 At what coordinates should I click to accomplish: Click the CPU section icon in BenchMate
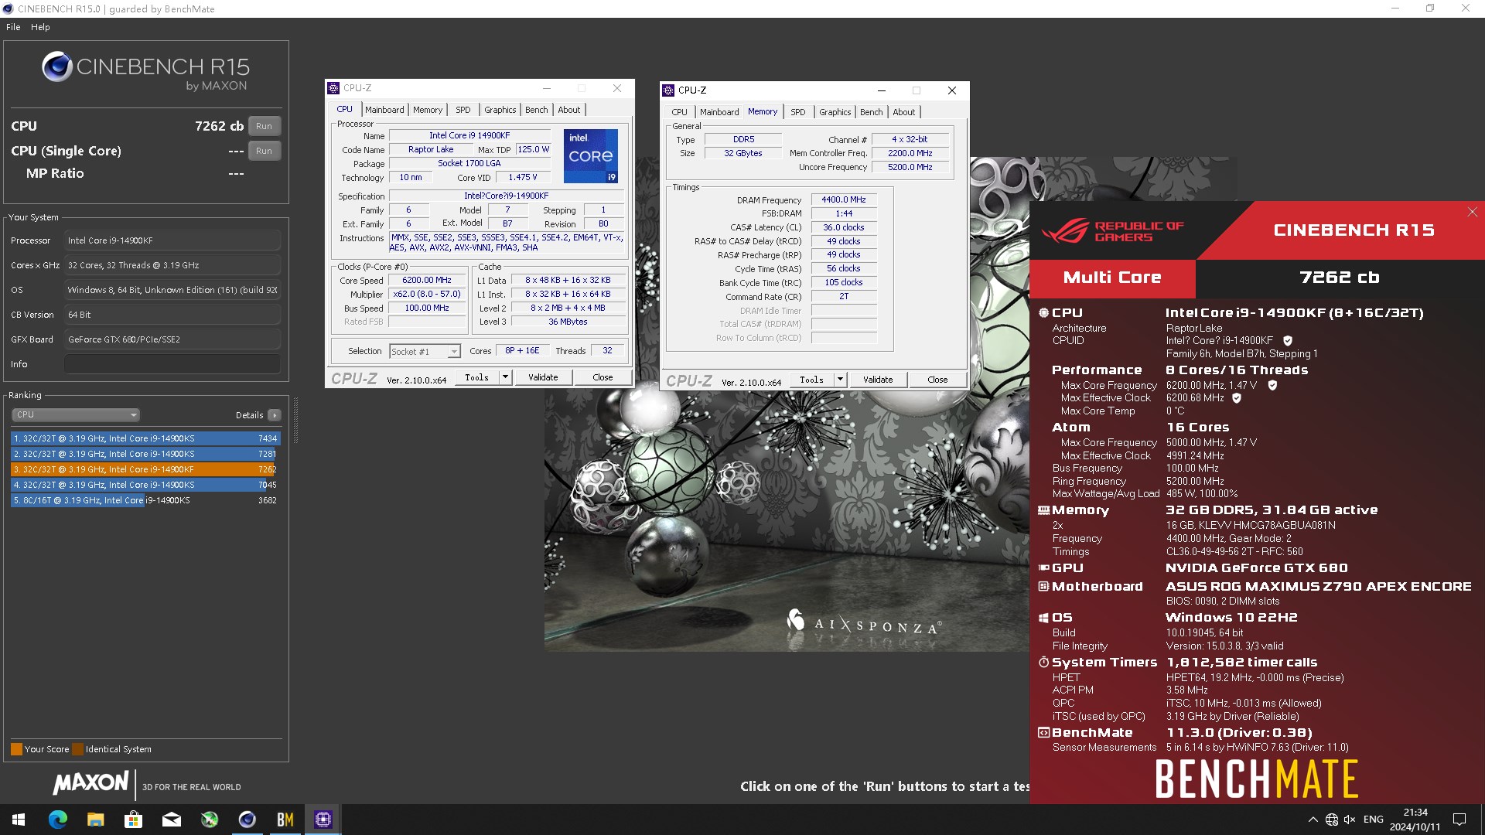[x=1043, y=313]
